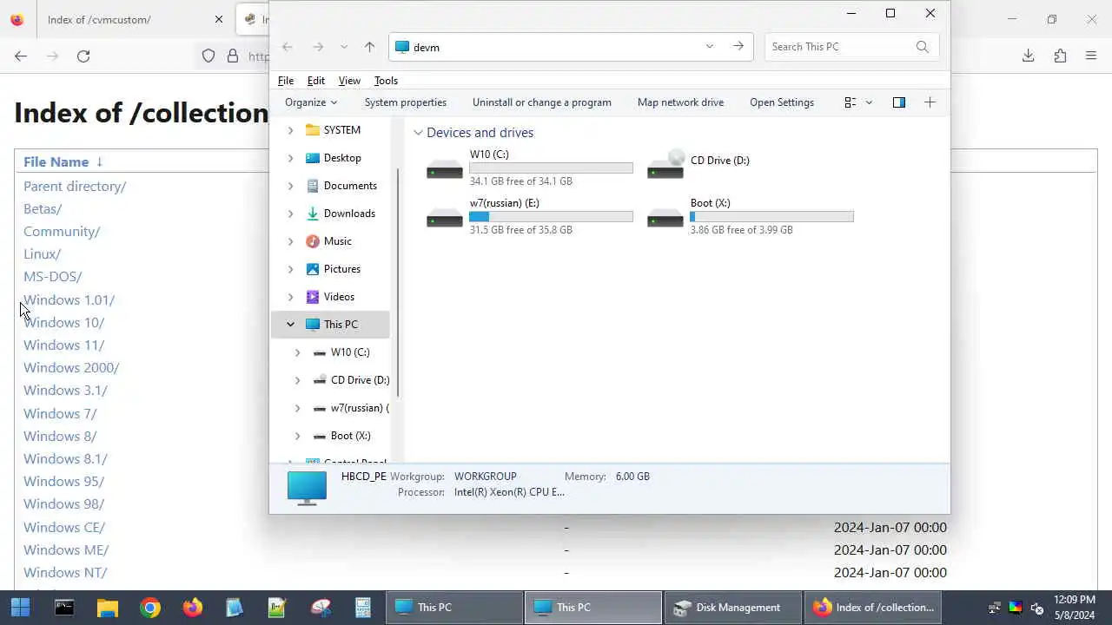Open the Firefox downloads icon

tap(1028, 56)
